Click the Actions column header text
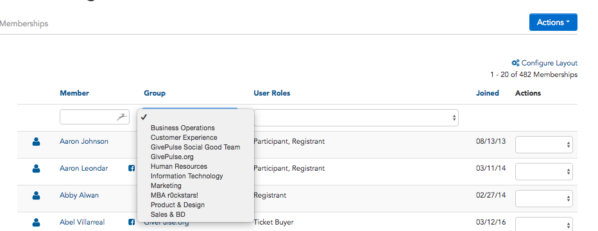Viewport: 598px width, 231px height. point(528,93)
